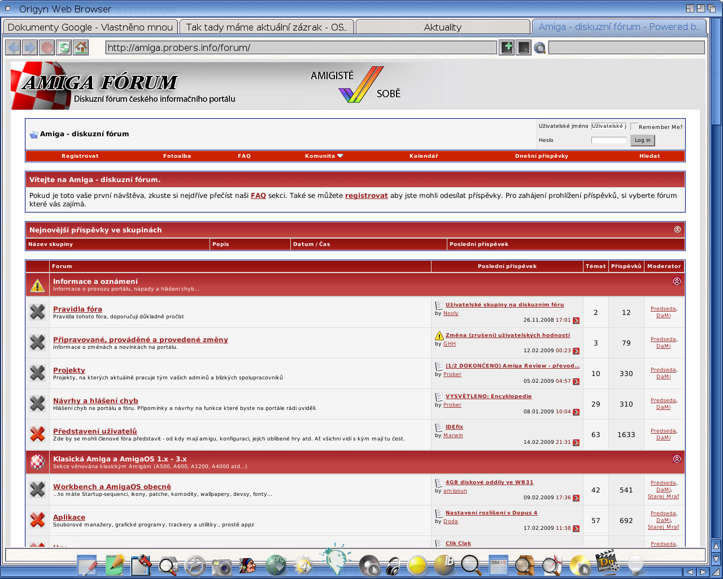This screenshot has width=723, height=579.
Task: Click the Log in button
Action: click(643, 140)
